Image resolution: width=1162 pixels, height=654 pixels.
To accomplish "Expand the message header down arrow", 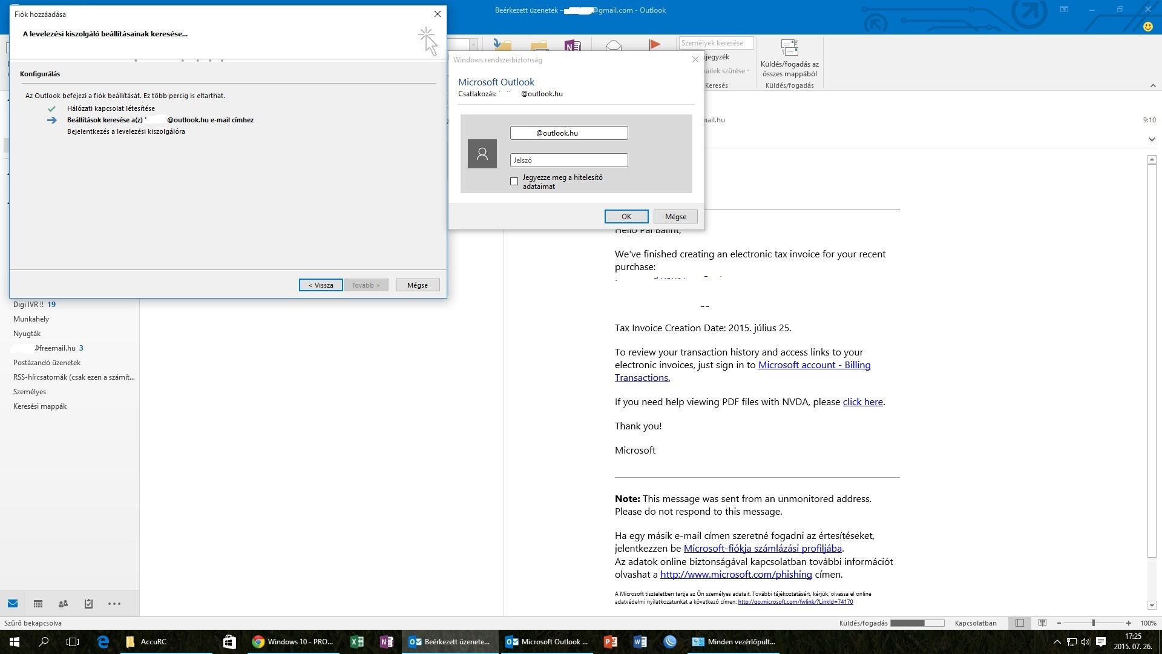I will [1151, 140].
